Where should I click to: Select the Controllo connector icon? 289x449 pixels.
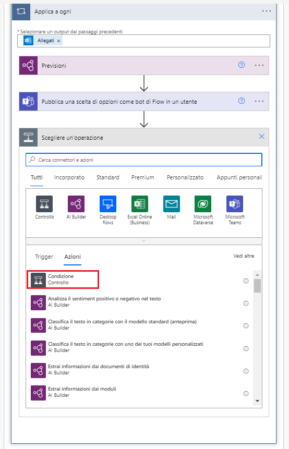(44, 204)
